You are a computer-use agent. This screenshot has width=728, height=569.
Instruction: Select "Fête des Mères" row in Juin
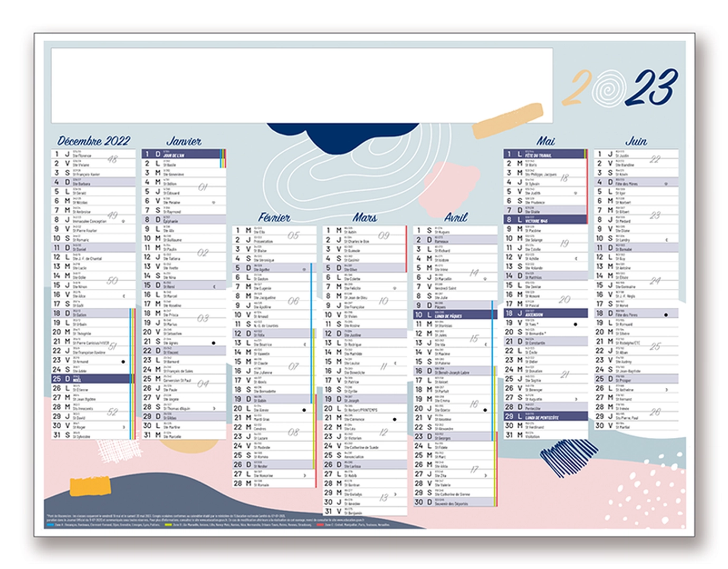[x=636, y=182]
